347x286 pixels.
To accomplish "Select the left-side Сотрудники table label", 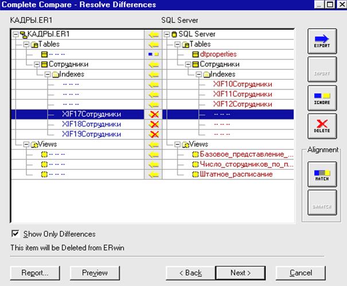I will (68, 64).
